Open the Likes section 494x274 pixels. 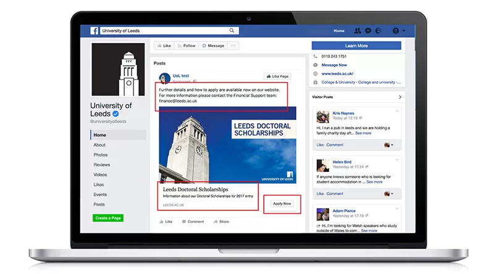[99, 185]
